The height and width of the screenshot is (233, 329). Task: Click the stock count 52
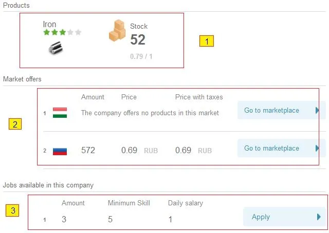tap(138, 40)
